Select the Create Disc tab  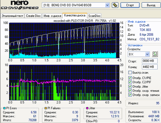[x=33, y=16]
